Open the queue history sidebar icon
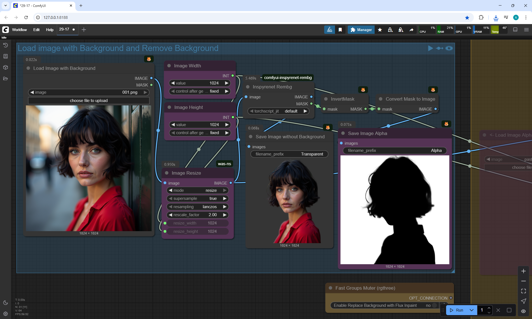 click(x=5, y=45)
